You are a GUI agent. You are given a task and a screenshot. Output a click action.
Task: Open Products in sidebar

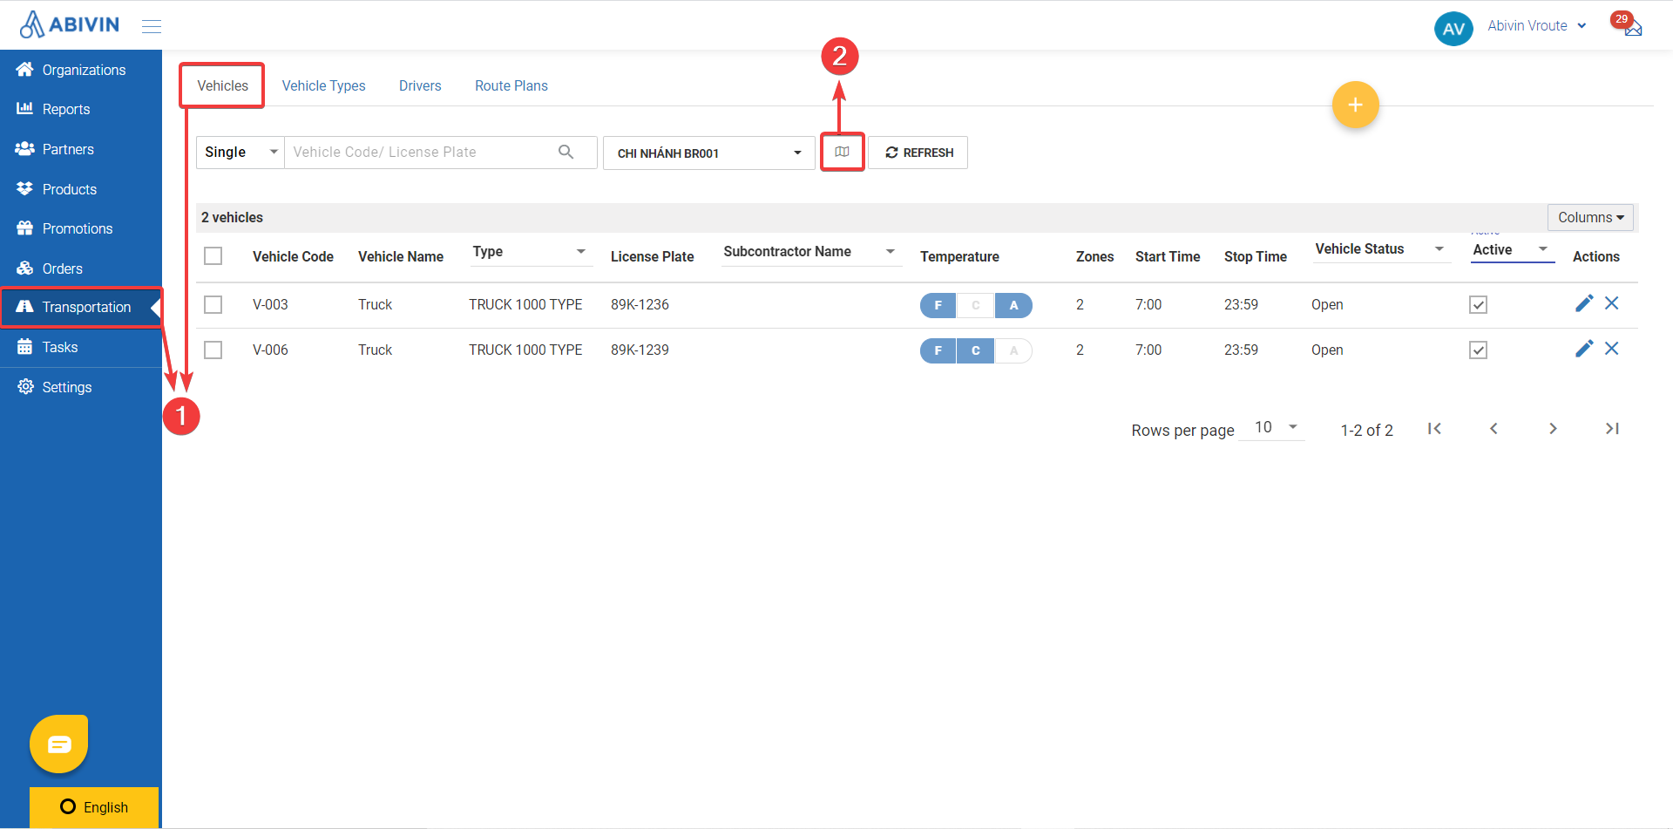[x=81, y=189]
